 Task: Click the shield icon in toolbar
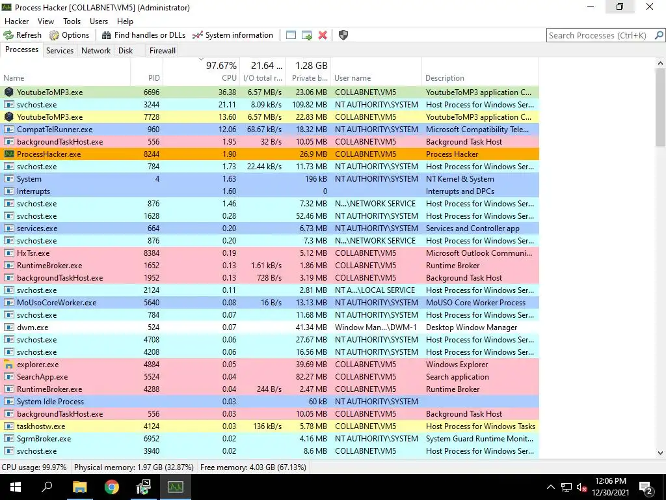coord(343,35)
